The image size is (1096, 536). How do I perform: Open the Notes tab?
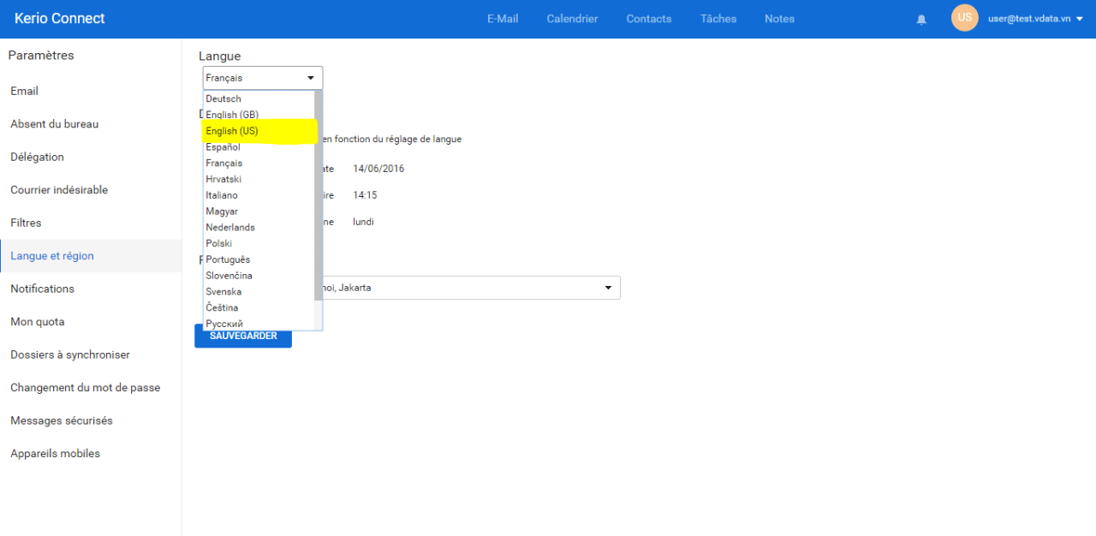[x=779, y=19]
